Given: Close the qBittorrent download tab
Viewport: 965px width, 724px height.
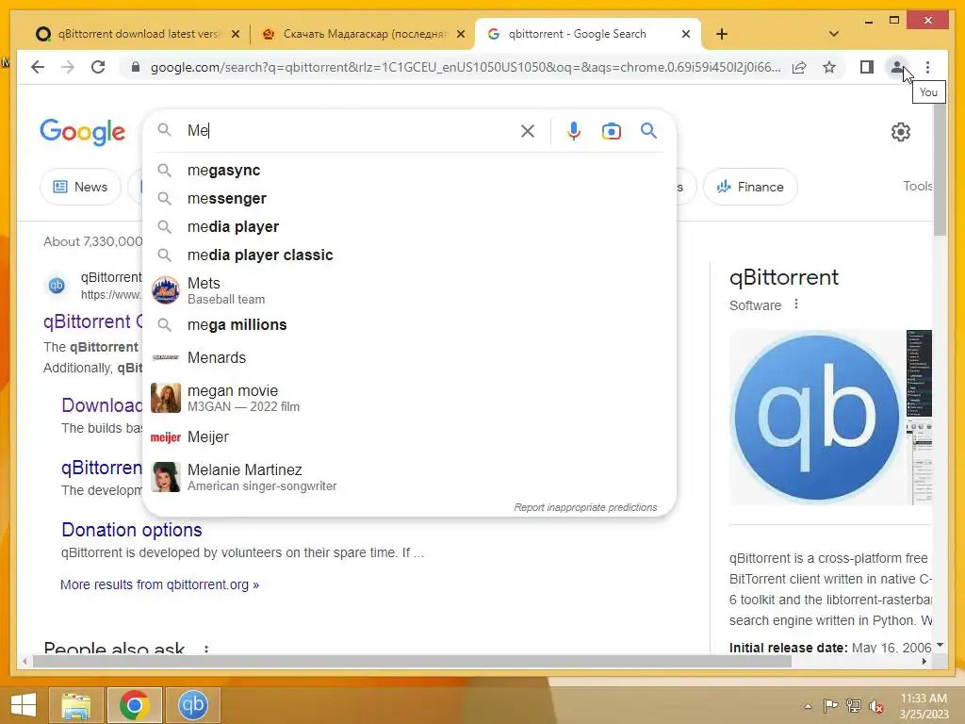Looking at the screenshot, I should tap(235, 35).
